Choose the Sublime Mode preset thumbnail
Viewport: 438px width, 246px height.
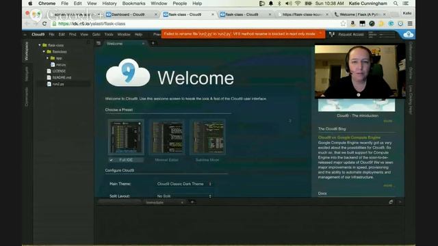[207, 137]
